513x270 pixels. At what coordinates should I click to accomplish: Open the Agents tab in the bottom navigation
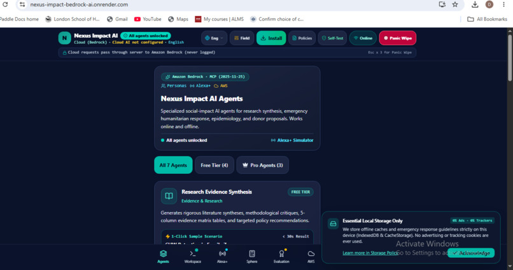coord(163,257)
